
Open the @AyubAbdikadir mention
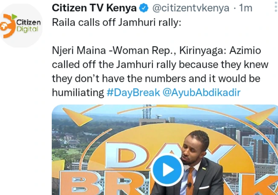202,92
